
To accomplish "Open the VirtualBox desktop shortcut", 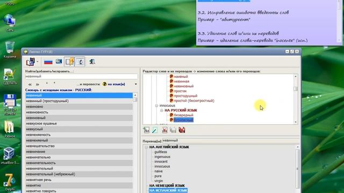I will [x=10, y=155].
